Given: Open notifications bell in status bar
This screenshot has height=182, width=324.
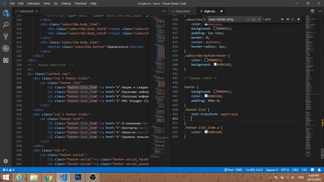Looking at the screenshot, I should 319,170.
